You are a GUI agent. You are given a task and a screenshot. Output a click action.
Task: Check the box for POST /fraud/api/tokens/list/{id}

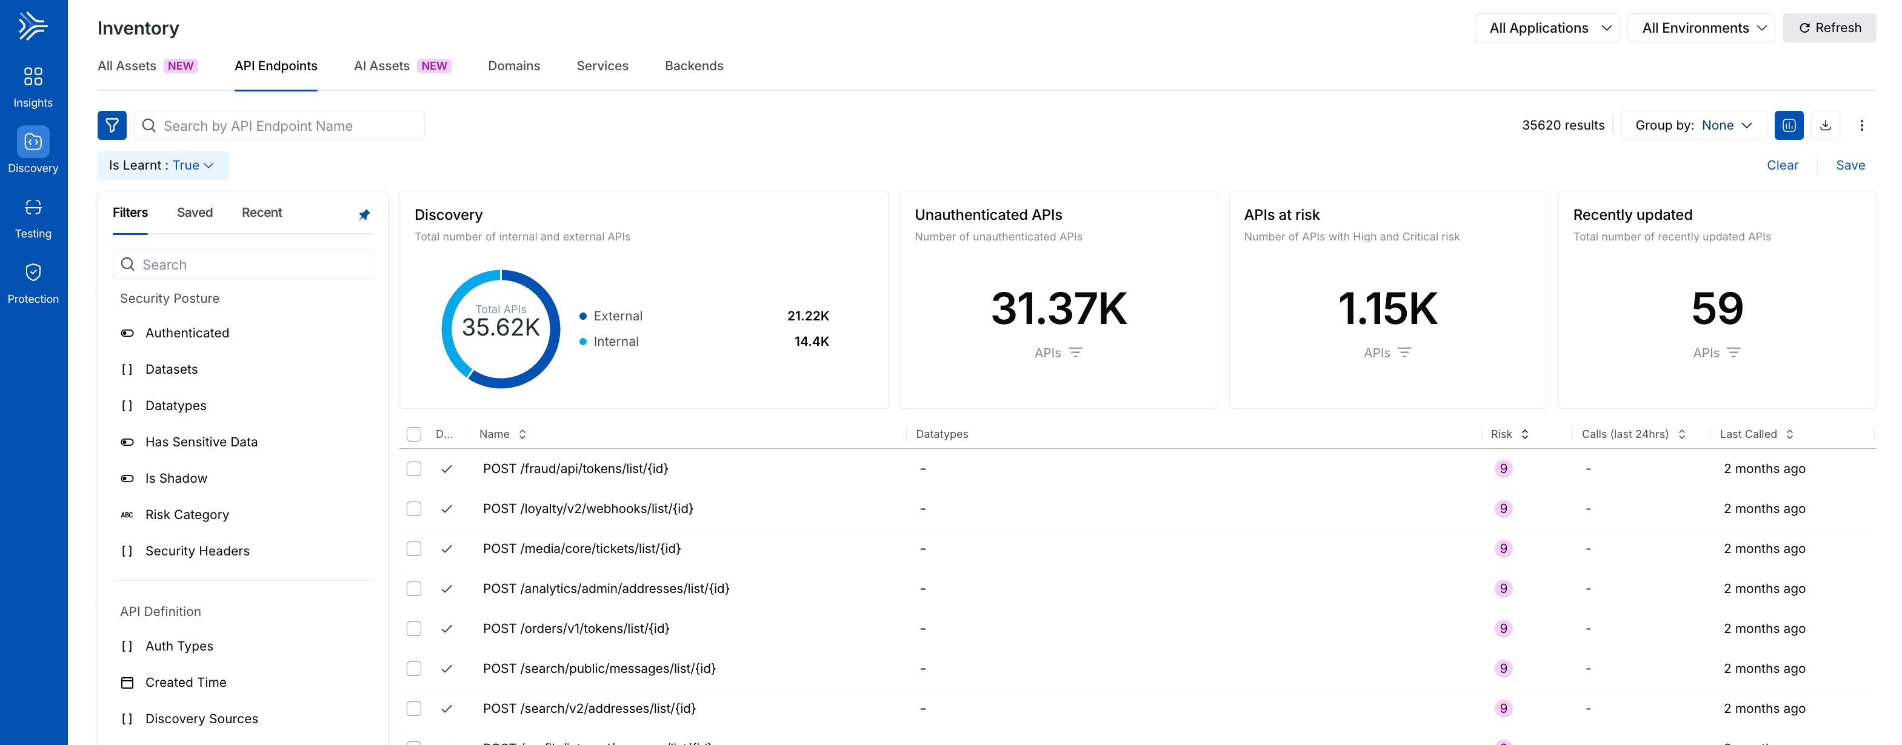[x=414, y=469]
